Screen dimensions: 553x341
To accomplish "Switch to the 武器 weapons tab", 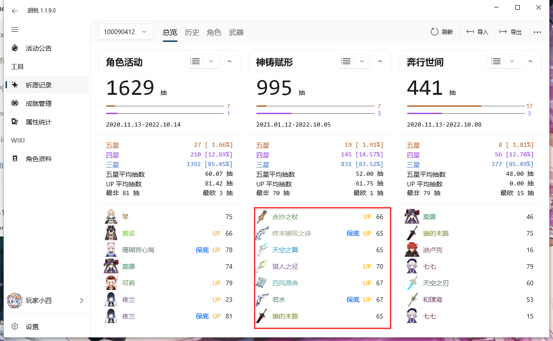I will tap(236, 32).
